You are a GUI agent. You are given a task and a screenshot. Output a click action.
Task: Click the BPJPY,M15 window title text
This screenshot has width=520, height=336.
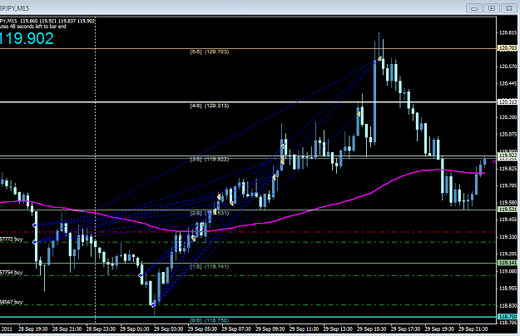click(x=15, y=8)
